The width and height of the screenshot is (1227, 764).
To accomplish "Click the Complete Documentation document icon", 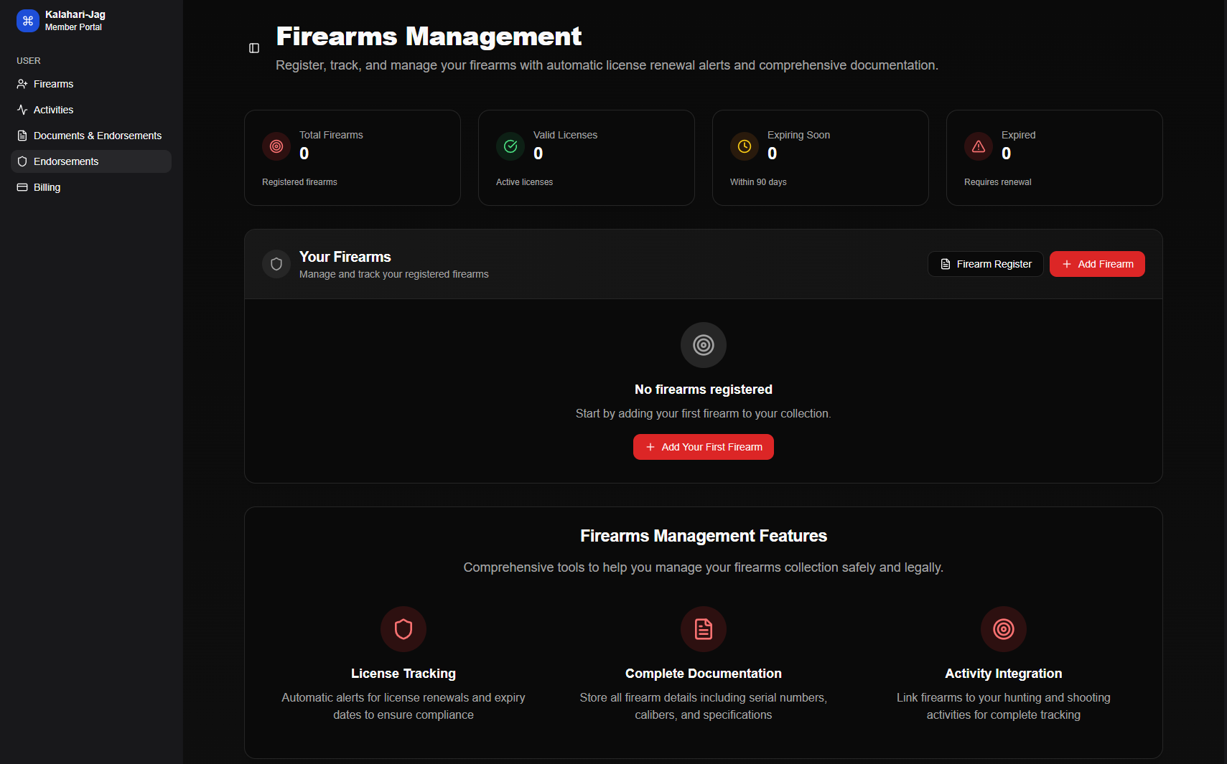I will [704, 629].
